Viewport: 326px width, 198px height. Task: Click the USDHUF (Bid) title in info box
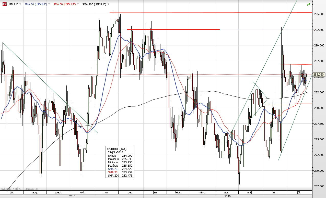click(x=117, y=149)
